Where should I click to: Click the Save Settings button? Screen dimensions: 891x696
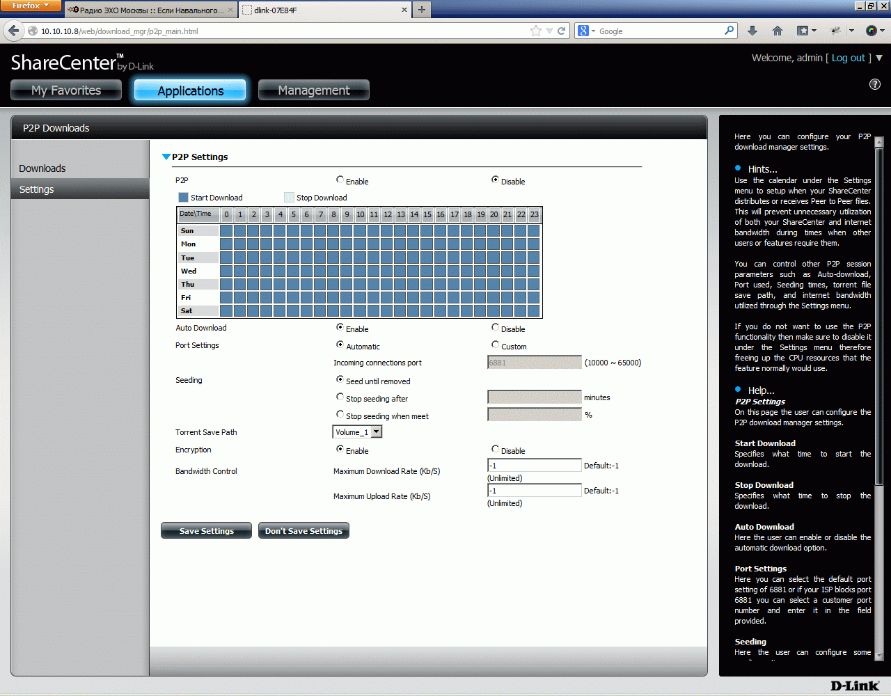pos(206,531)
